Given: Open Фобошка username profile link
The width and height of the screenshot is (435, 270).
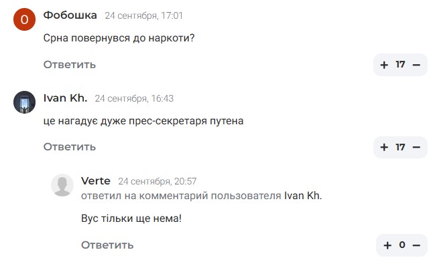Looking at the screenshot, I should point(70,15).
